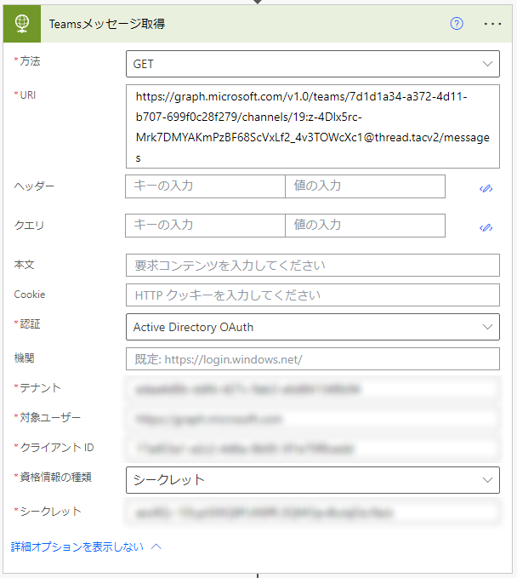Click the 本文 request content field

(x=313, y=265)
